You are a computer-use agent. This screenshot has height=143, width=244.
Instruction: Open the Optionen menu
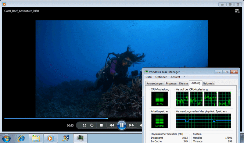pos(161,77)
